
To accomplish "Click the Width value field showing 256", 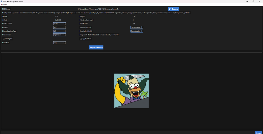I will pos(57,17).
